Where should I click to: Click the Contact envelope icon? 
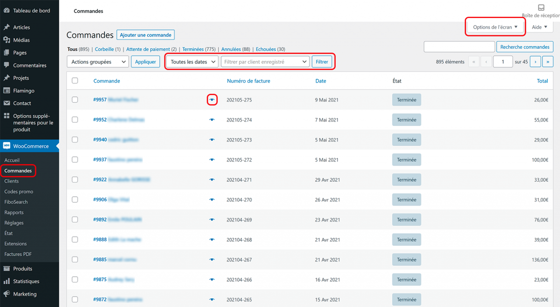[7, 103]
